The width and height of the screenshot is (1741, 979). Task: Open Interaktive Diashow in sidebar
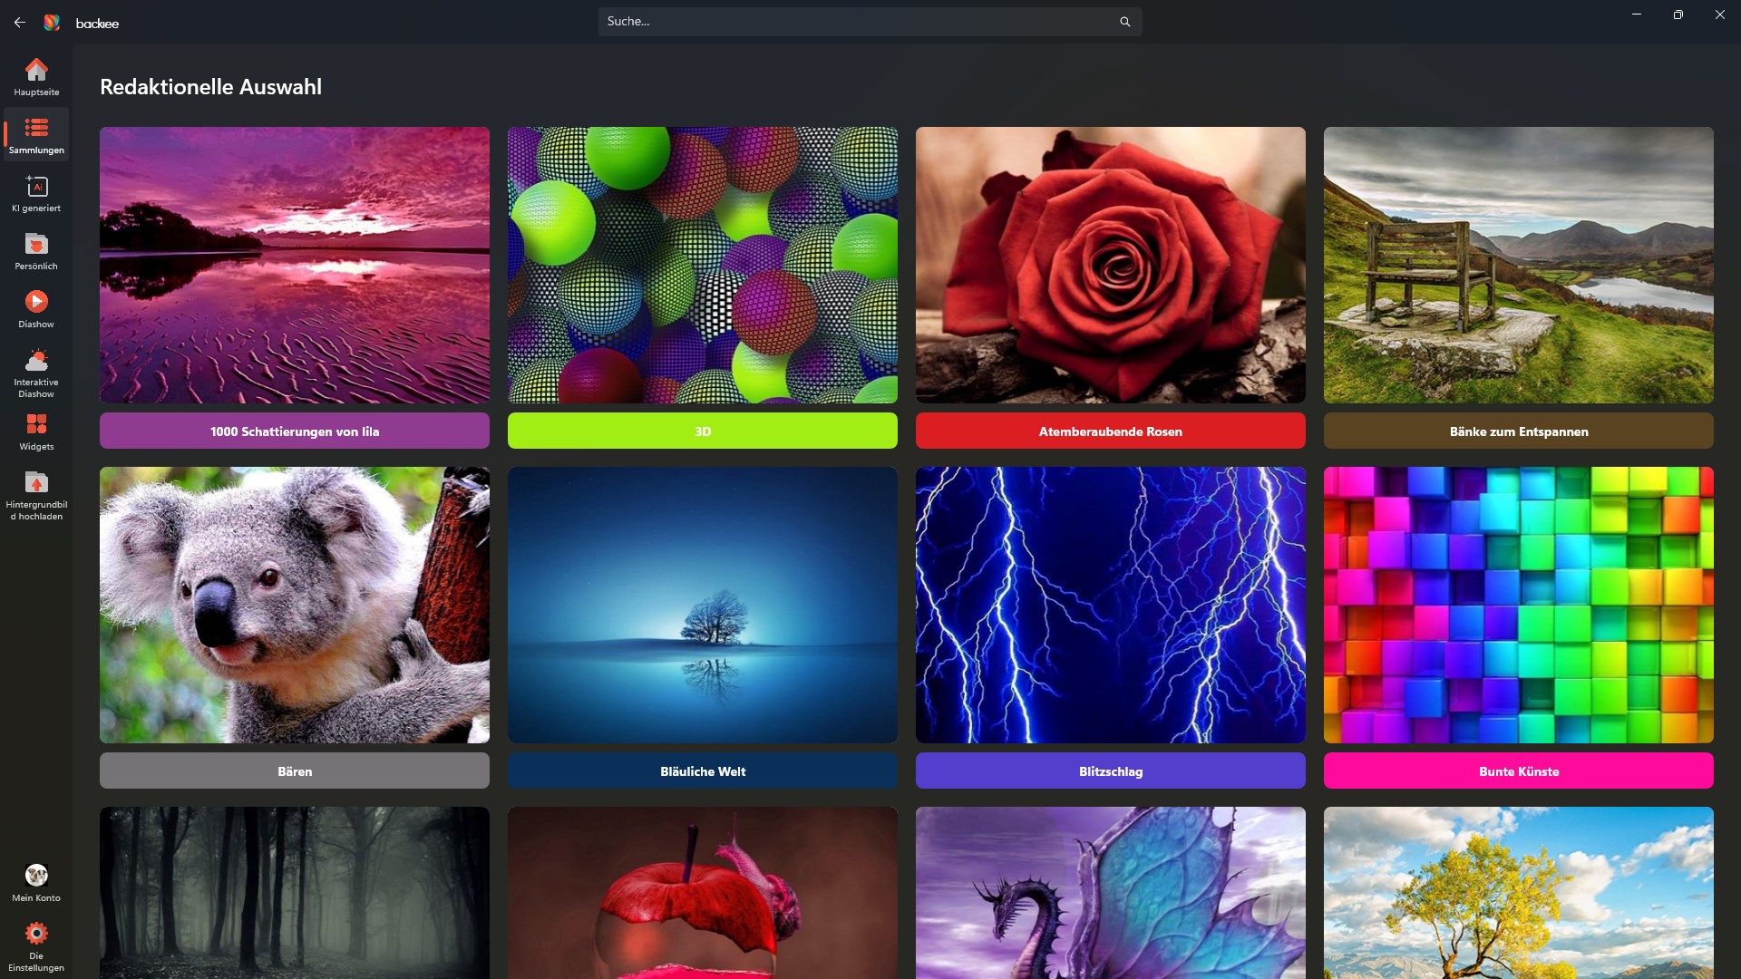pos(36,373)
